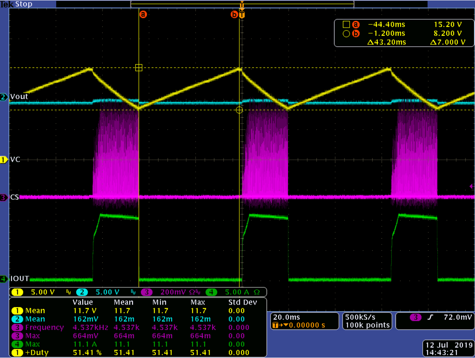Select the channel 4 IOUT ground marker
This screenshot has width=475, height=358.
click(4, 279)
